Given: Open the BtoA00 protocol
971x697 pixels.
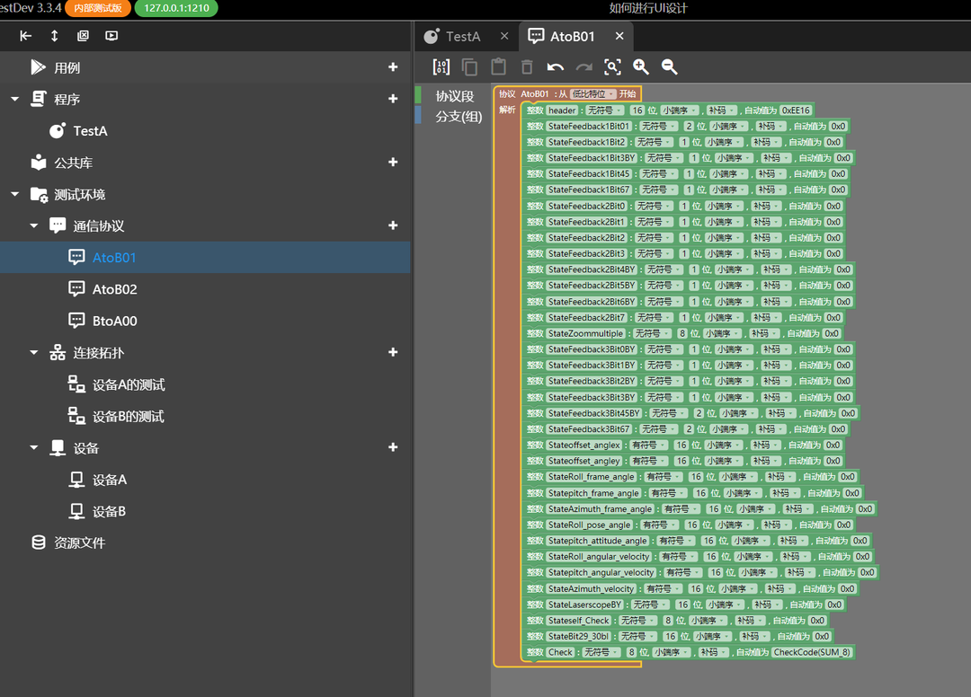Looking at the screenshot, I should coord(114,321).
